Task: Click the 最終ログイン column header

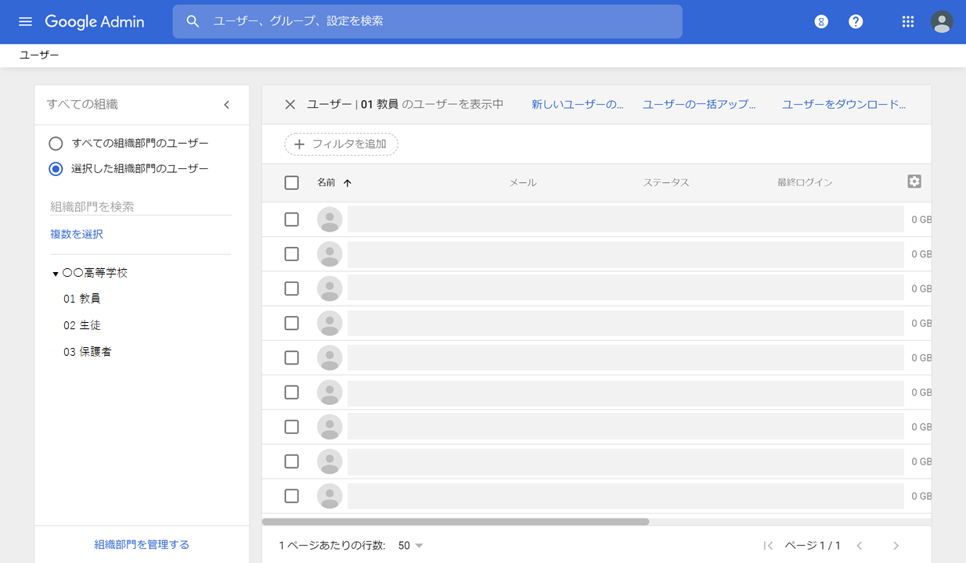Action: click(805, 183)
